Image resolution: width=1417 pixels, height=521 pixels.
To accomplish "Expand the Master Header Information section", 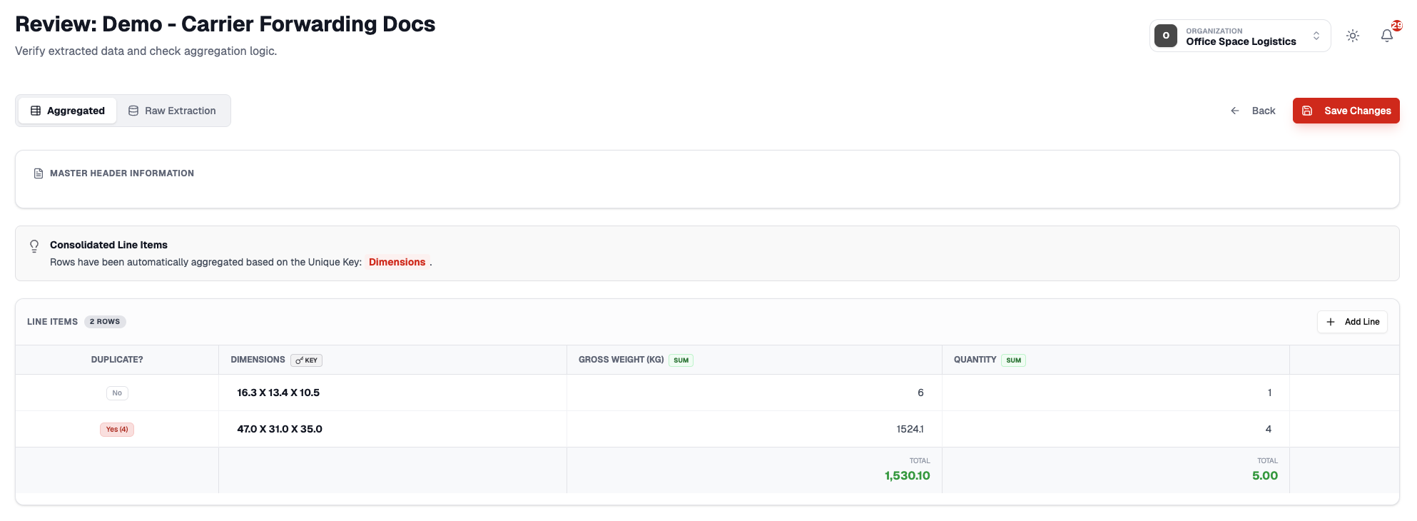I will [x=122, y=173].
